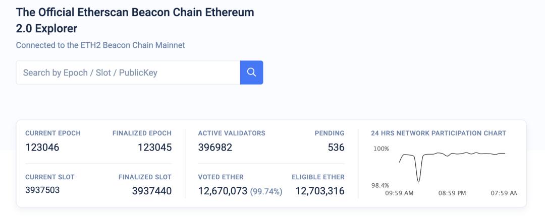
Task: Click the active validators count 396982
Action: [x=215, y=148]
